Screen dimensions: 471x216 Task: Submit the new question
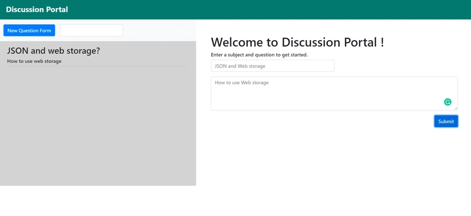click(x=446, y=121)
